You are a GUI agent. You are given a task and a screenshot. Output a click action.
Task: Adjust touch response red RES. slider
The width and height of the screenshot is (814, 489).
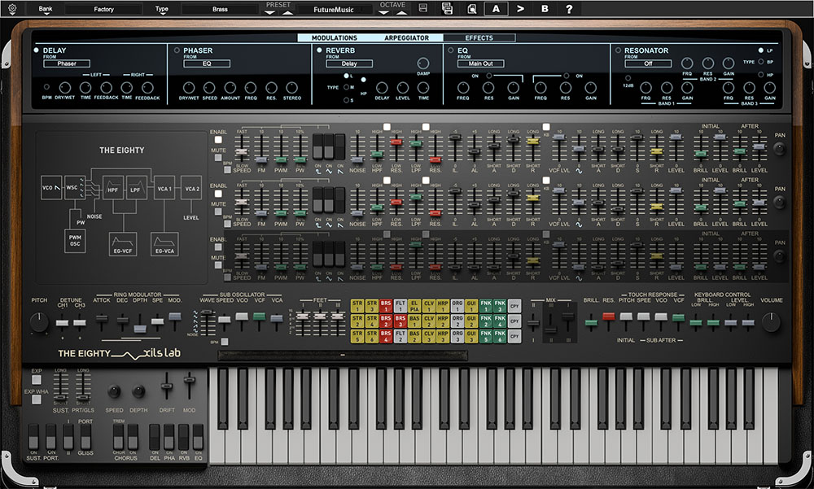point(608,317)
